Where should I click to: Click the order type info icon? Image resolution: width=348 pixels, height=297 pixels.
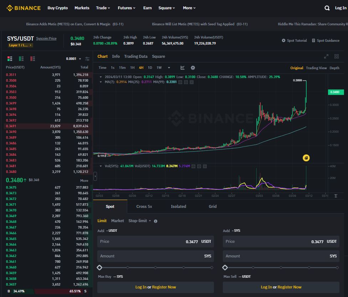point(155,221)
